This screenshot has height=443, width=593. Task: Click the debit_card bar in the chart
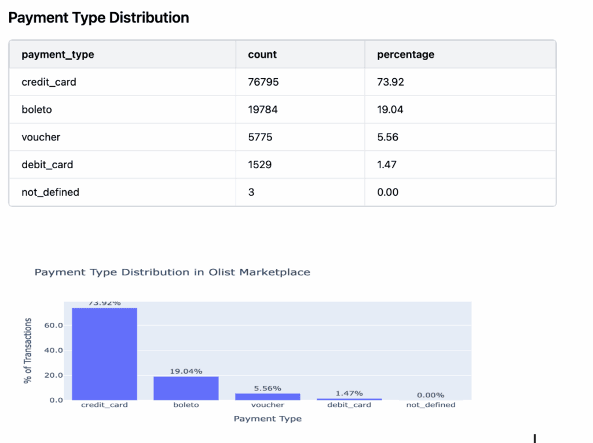[x=349, y=398]
